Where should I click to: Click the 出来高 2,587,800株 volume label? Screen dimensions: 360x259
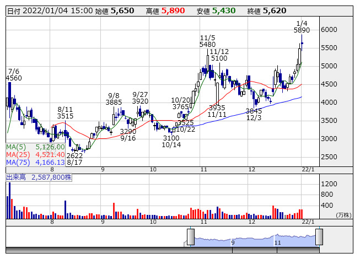click(39, 177)
